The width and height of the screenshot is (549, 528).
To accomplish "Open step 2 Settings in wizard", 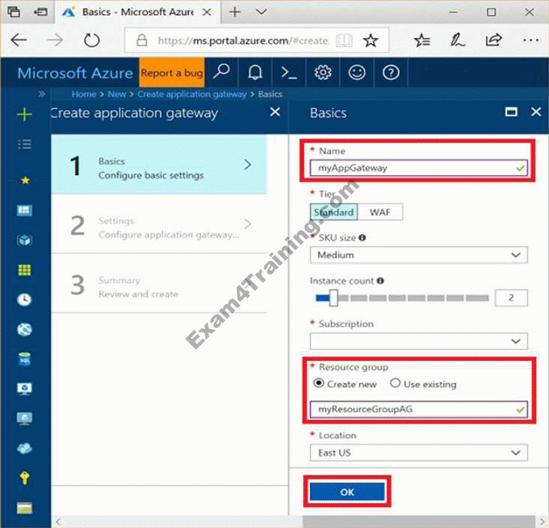I will [x=159, y=227].
